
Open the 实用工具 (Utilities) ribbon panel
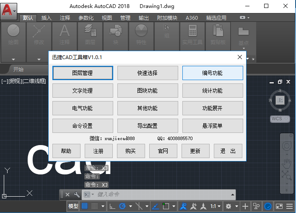[192, 34]
